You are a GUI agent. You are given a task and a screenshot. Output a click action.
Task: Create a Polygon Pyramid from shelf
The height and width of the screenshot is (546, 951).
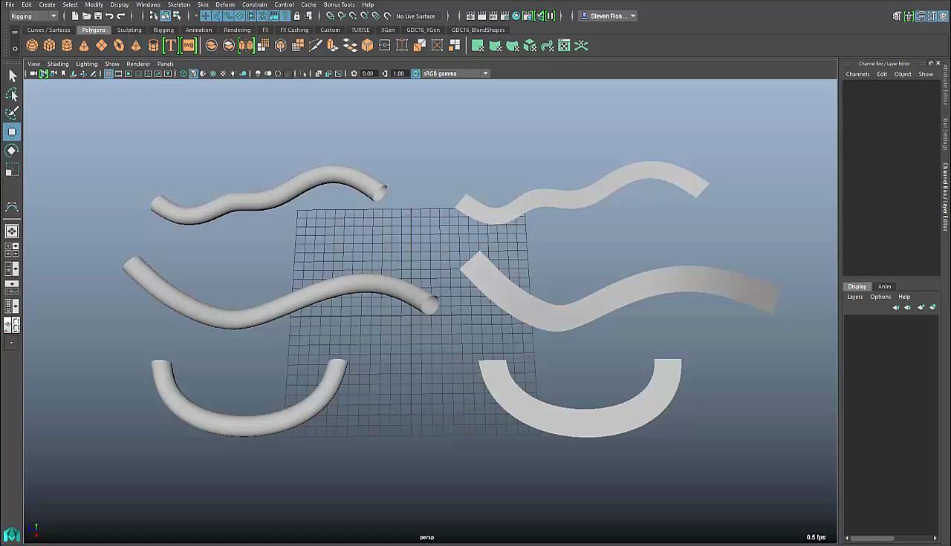point(136,46)
